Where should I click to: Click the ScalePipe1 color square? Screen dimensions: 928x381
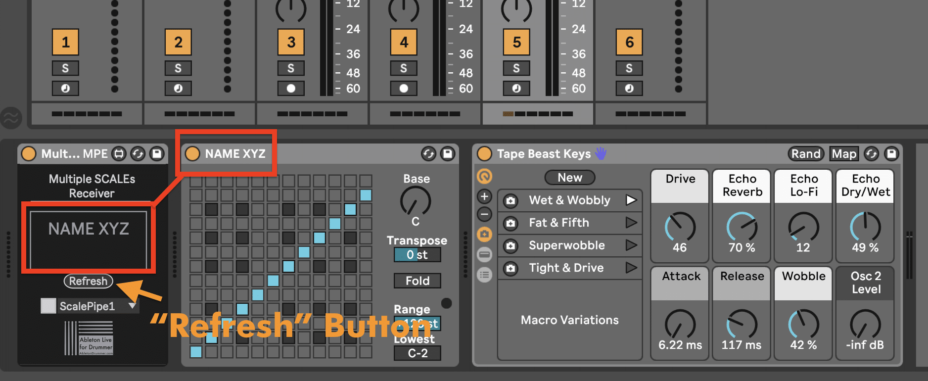point(48,306)
